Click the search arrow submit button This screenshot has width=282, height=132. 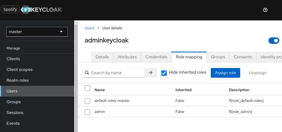coord(151,73)
